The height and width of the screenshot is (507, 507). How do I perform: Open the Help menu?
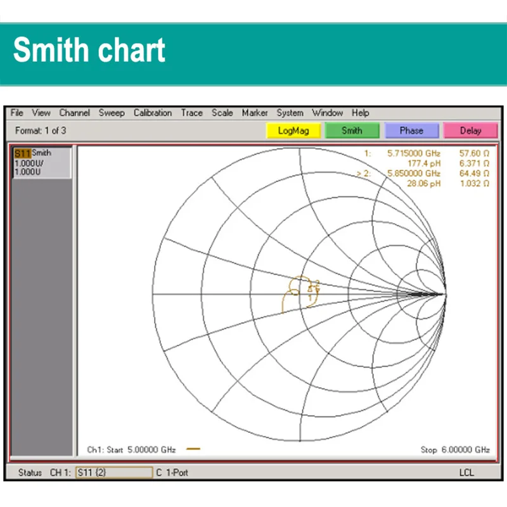tap(361, 113)
